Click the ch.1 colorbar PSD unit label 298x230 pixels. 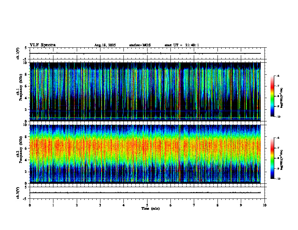(x=282, y=98)
